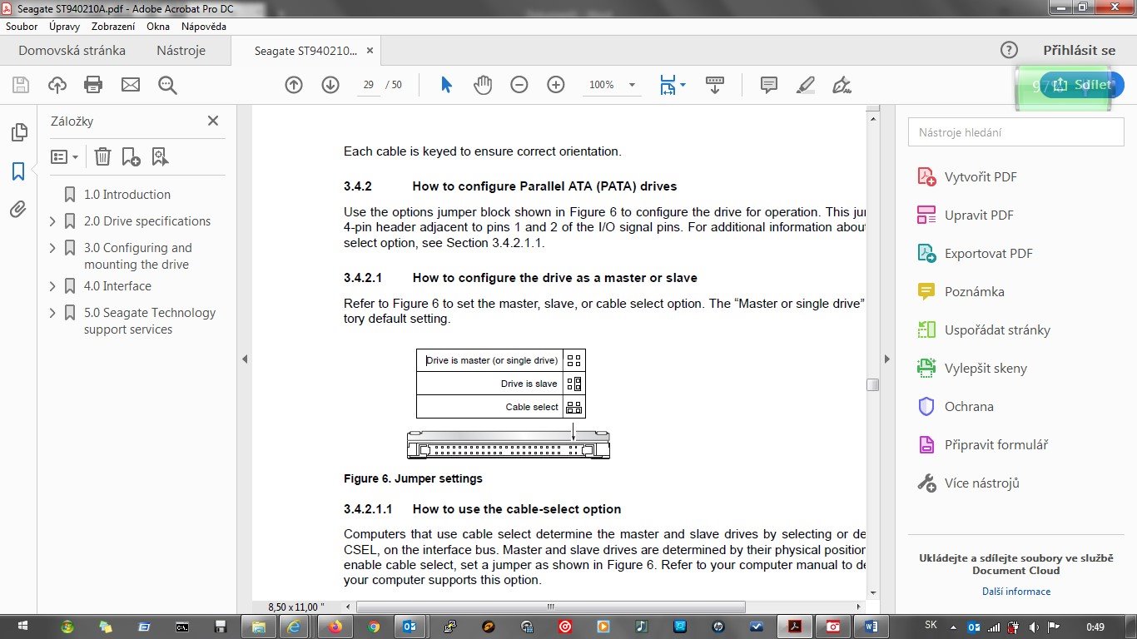Open the help question mark icon
1137x639 pixels.
1009,50
